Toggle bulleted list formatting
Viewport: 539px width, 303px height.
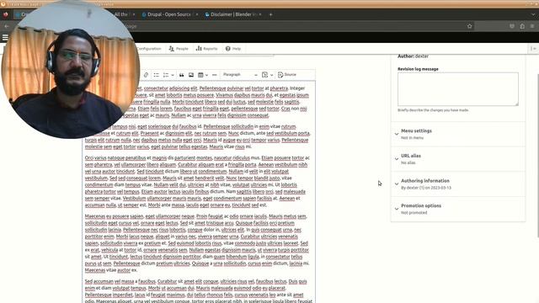point(156,75)
